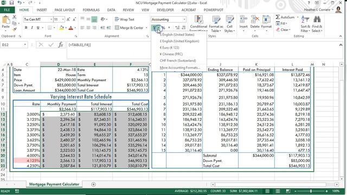Decrease font size with the smaller A icon
This screenshot has height=195, width=347.
74,19
